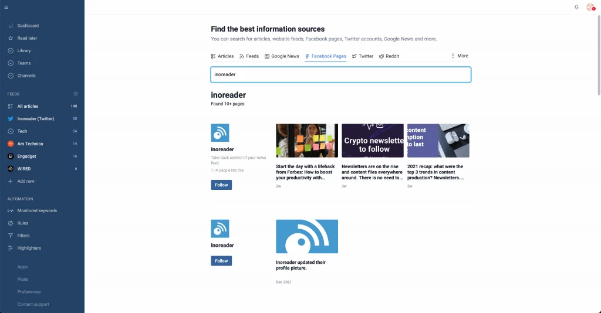Click Inoreader logo above the profile picture update
This screenshot has height=313, width=601.
tap(220, 229)
